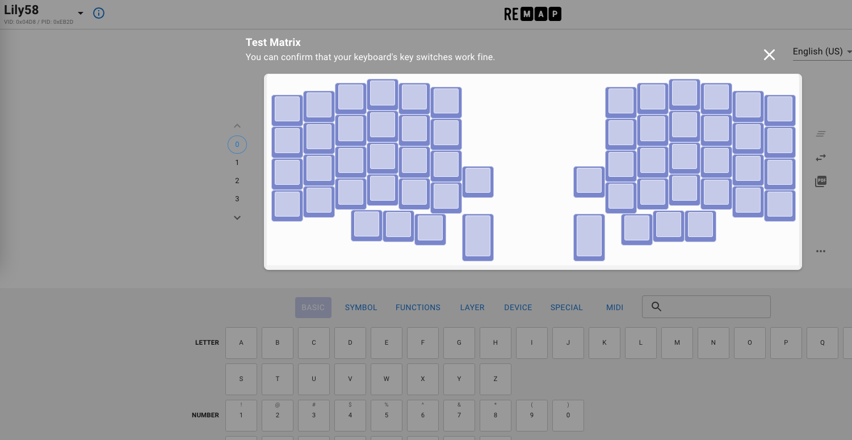Open the Lily58 keyboard dropdown
852x440 pixels.
point(80,14)
